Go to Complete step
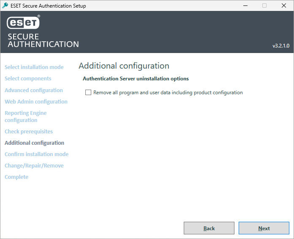294x239 pixels. point(16,177)
